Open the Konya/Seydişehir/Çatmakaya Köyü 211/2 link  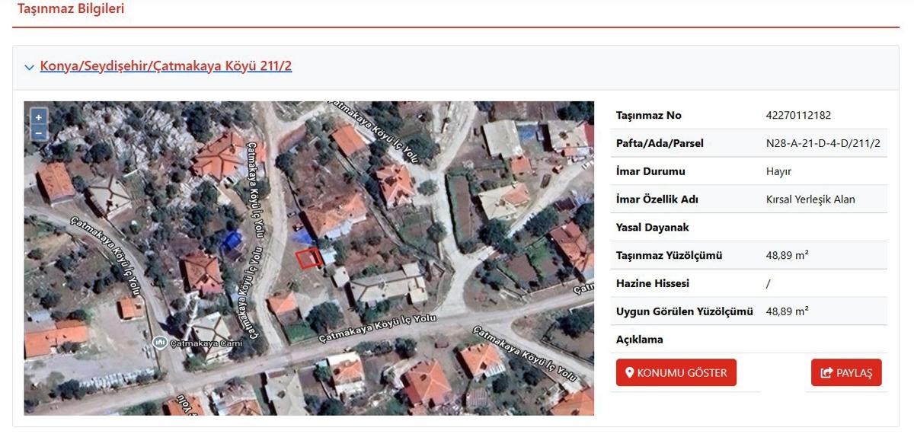[x=165, y=66]
